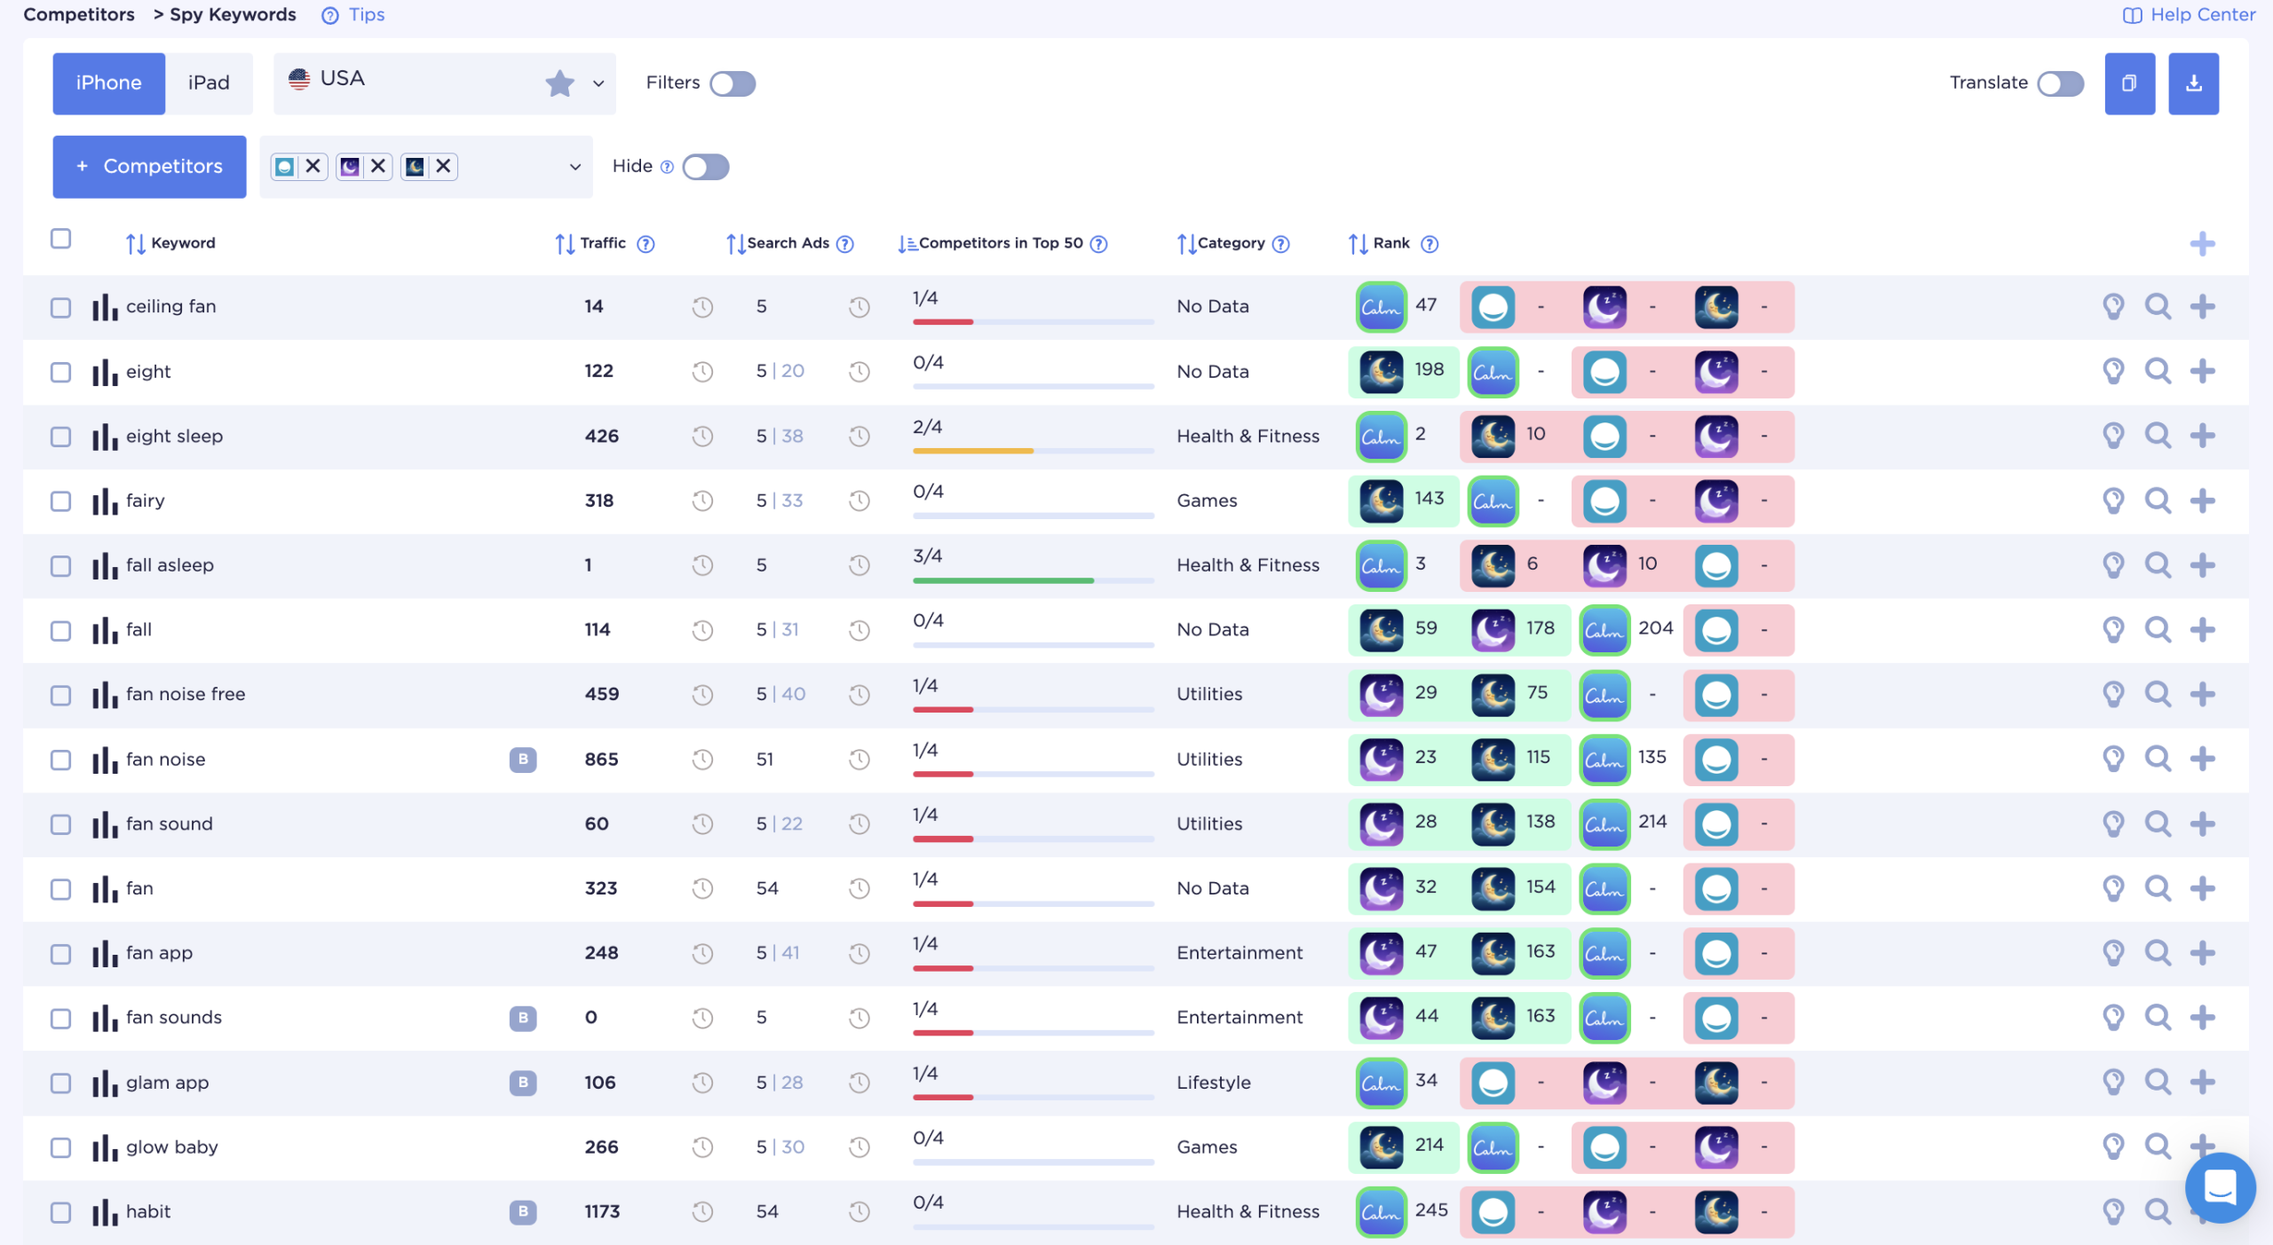2273x1245 pixels.
Task: Click the copy keywords button icon
Action: point(2128,83)
